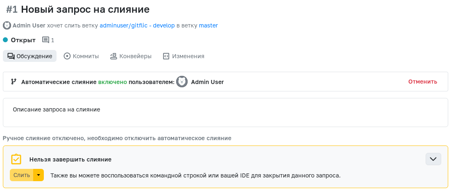Screen dimensions: 449x191
Task: Open the Обсуждение tab
Action: tap(30, 56)
